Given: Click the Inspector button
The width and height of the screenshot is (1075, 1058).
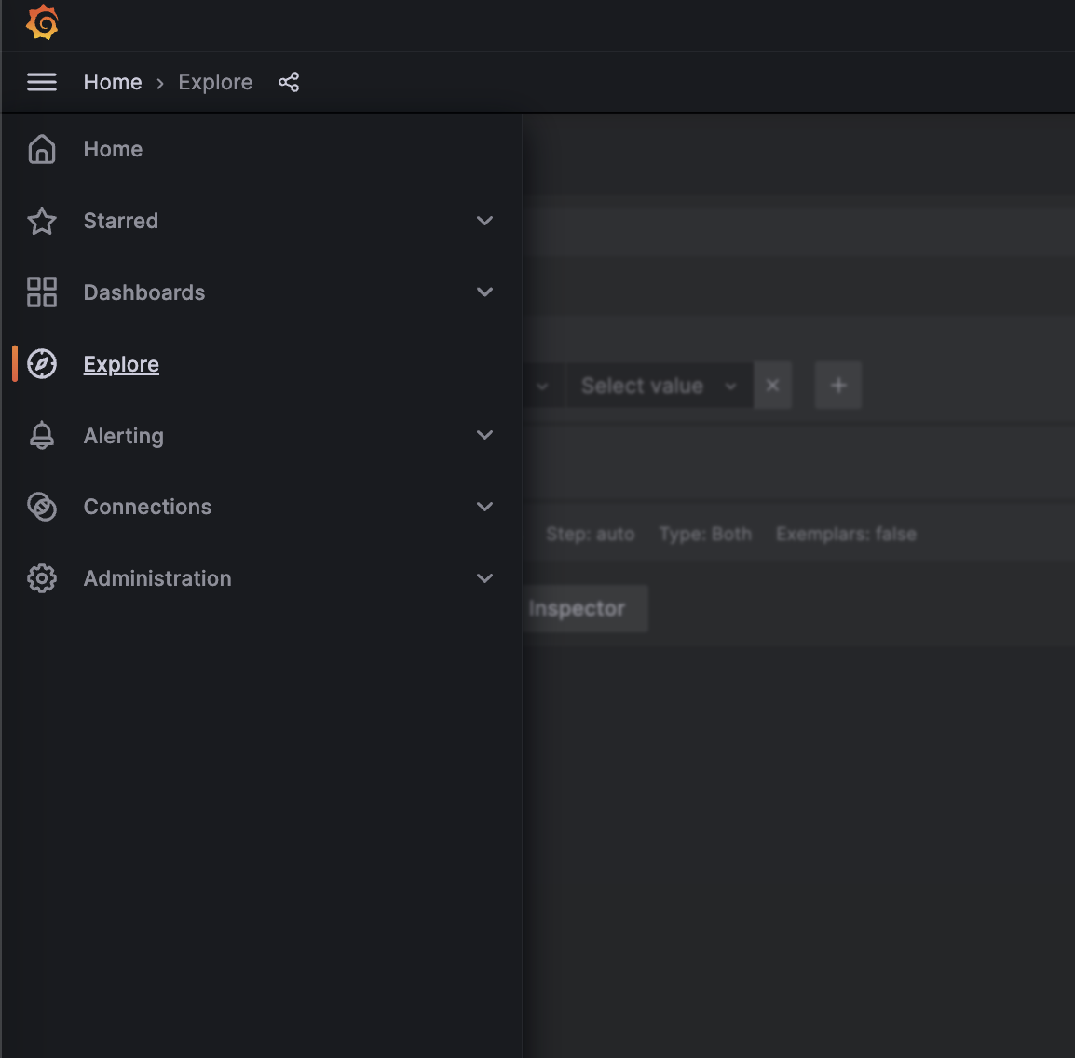Looking at the screenshot, I should point(582,609).
